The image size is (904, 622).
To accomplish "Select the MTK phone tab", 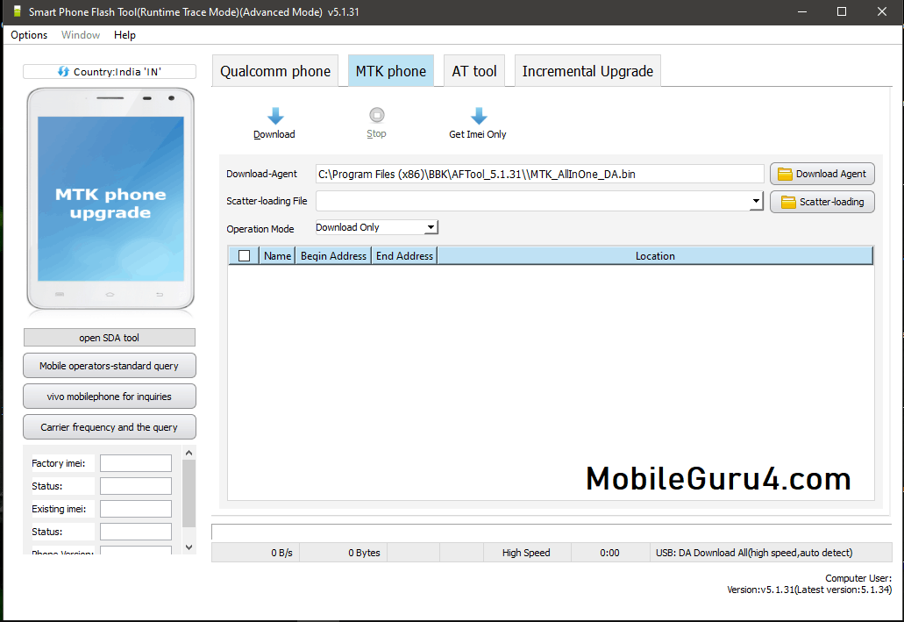I will pos(391,71).
